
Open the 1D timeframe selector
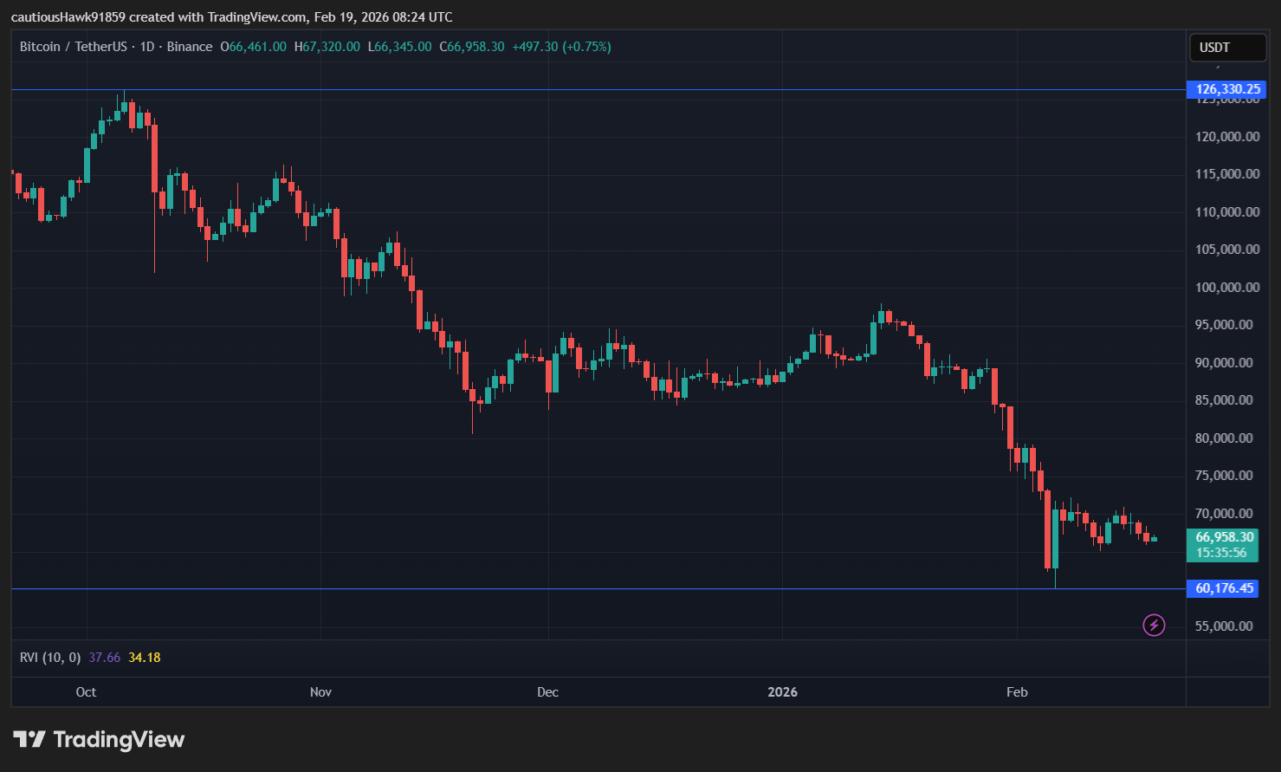click(146, 47)
